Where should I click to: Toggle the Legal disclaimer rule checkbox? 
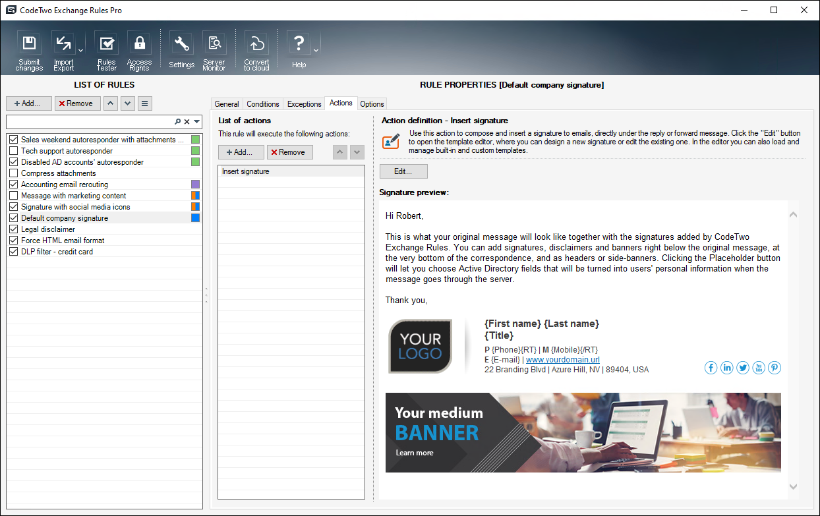(14, 229)
